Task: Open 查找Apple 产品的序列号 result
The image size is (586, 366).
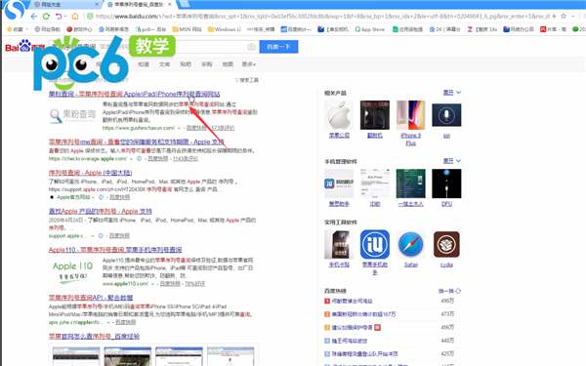Action: click(x=101, y=211)
